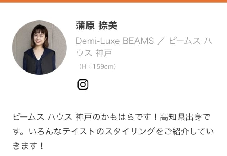Click the circular profile photo of 蒲原 捺美

pyautogui.click(x=39, y=47)
